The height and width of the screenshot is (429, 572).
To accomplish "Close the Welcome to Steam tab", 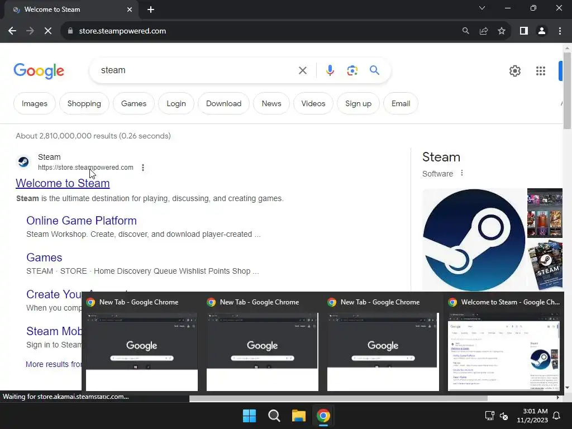I will tap(130, 9).
